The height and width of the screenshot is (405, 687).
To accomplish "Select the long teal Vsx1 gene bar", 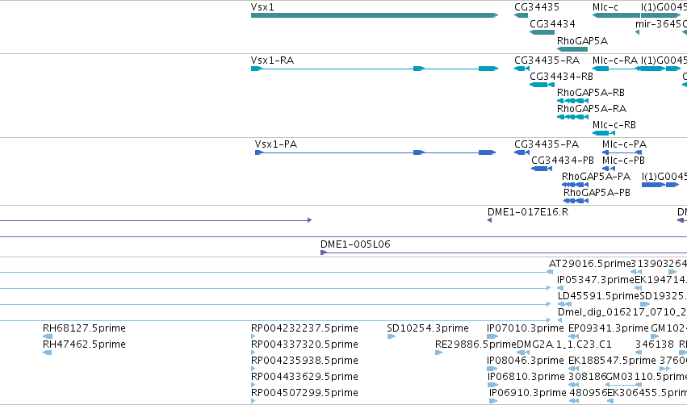I will pos(375,15).
